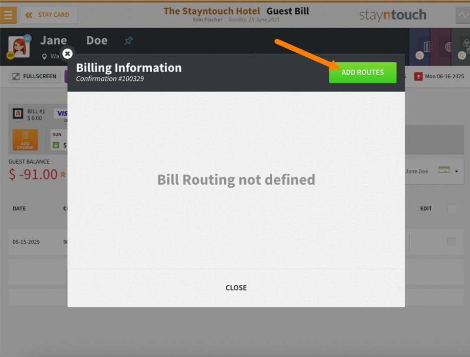Toggle the Edit header checkbox
This screenshot has height=357, width=470.
tap(452, 209)
